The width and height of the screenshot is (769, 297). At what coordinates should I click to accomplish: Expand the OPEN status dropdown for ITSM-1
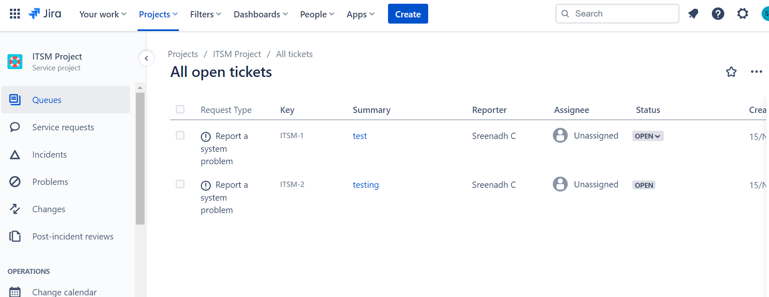(x=648, y=136)
